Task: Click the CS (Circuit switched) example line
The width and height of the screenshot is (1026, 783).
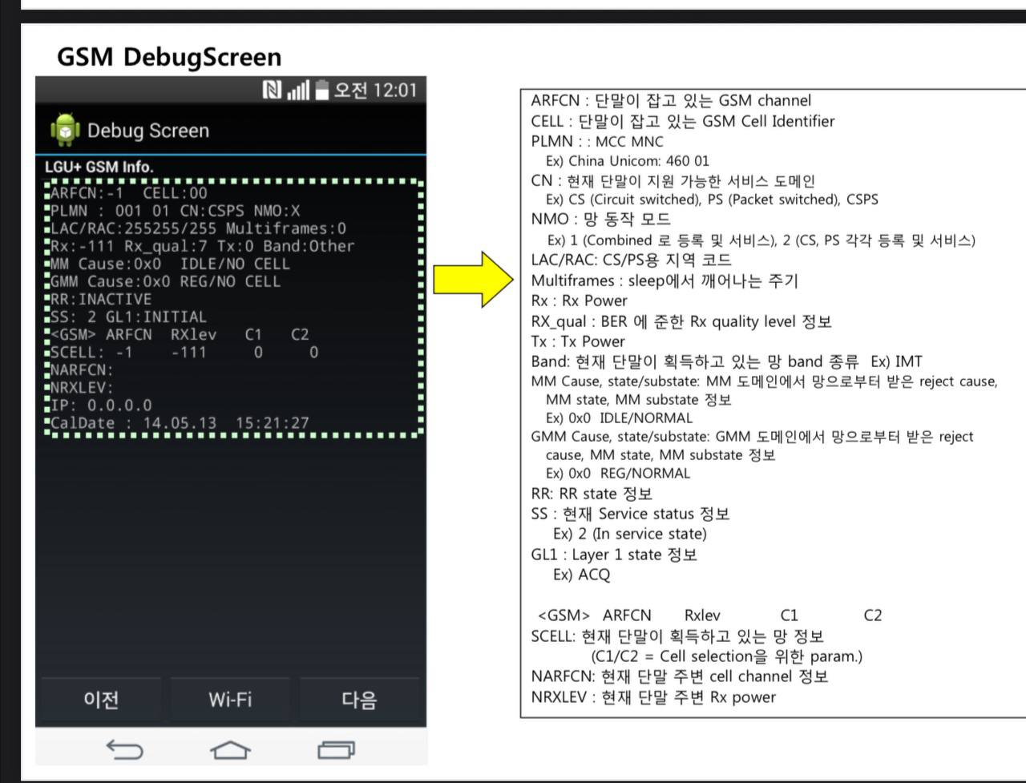Action: coord(712,199)
